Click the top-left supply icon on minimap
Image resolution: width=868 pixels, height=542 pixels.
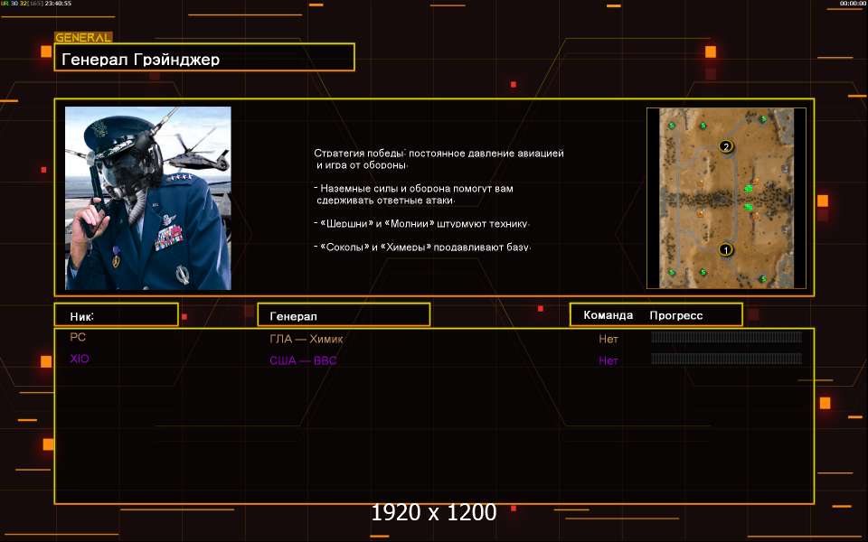tap(672, 126)
